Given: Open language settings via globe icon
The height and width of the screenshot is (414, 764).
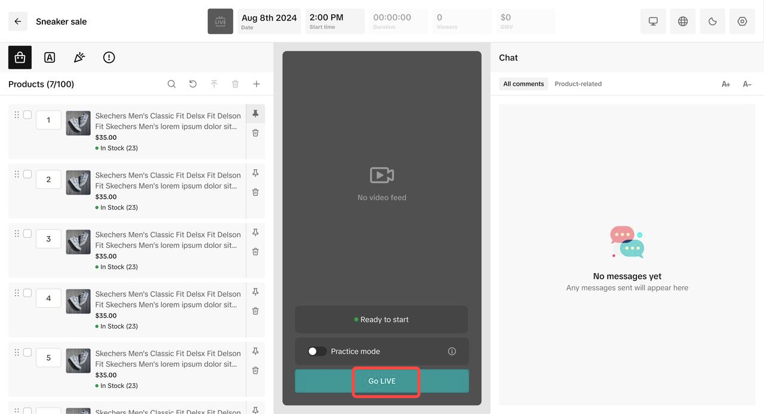Looking at the screenshot, I should click(683, 22).
